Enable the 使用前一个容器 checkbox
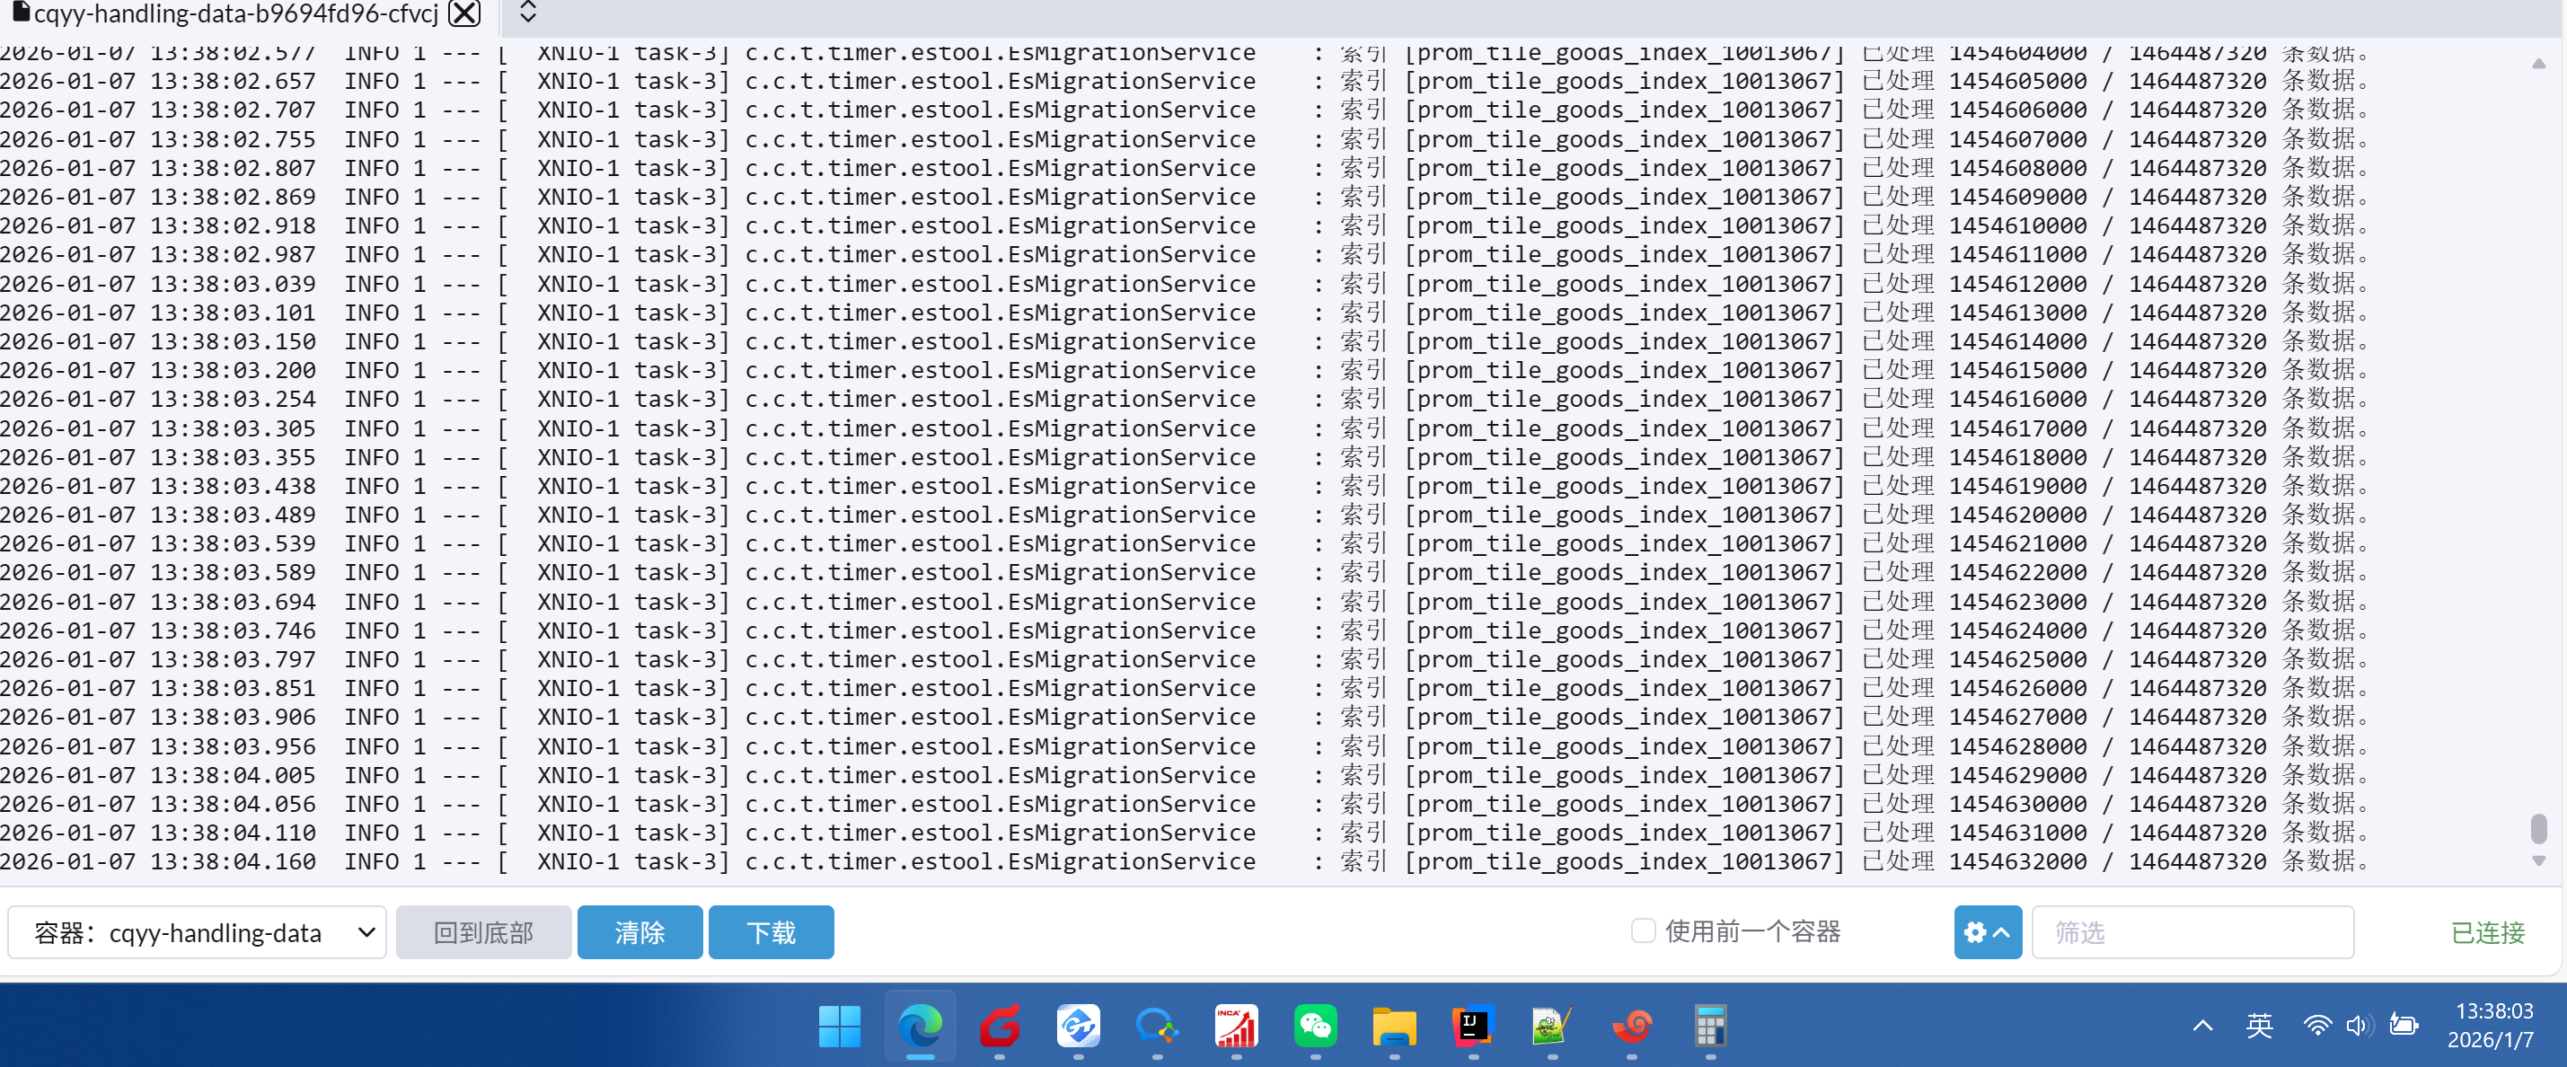The height and width of the screenshot is (1067, 2567). (1642, 930)
